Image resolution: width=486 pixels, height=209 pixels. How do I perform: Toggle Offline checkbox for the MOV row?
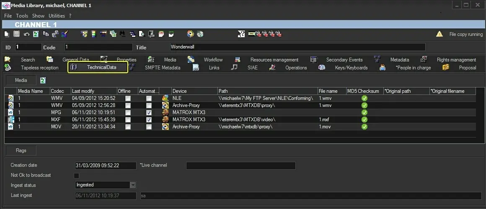pos(127,127)
